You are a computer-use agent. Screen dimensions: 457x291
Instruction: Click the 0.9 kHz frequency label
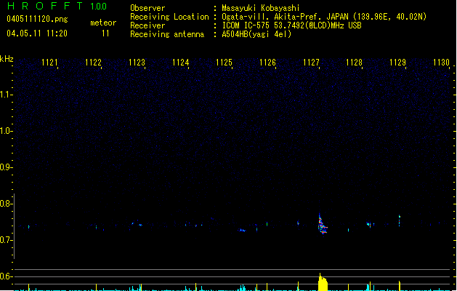click(x=6, y=167)
